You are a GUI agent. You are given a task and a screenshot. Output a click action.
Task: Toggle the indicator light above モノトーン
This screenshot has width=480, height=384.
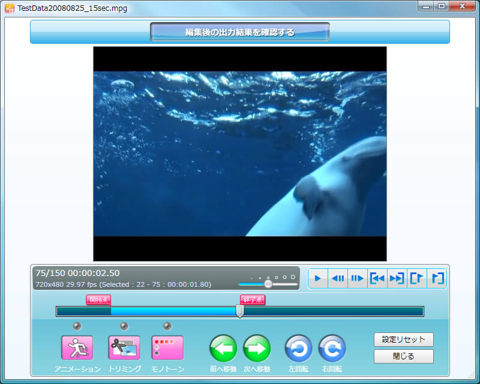[167, 326]
